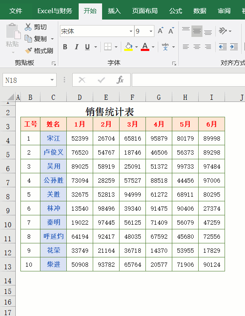Select column C header
The width and height of the screenshot is (245, 316).
pyautogui.click(x=53, y=97)
